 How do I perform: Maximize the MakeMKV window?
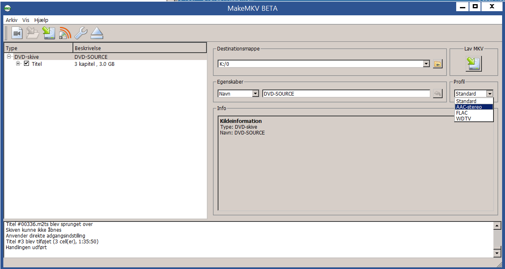475,7
